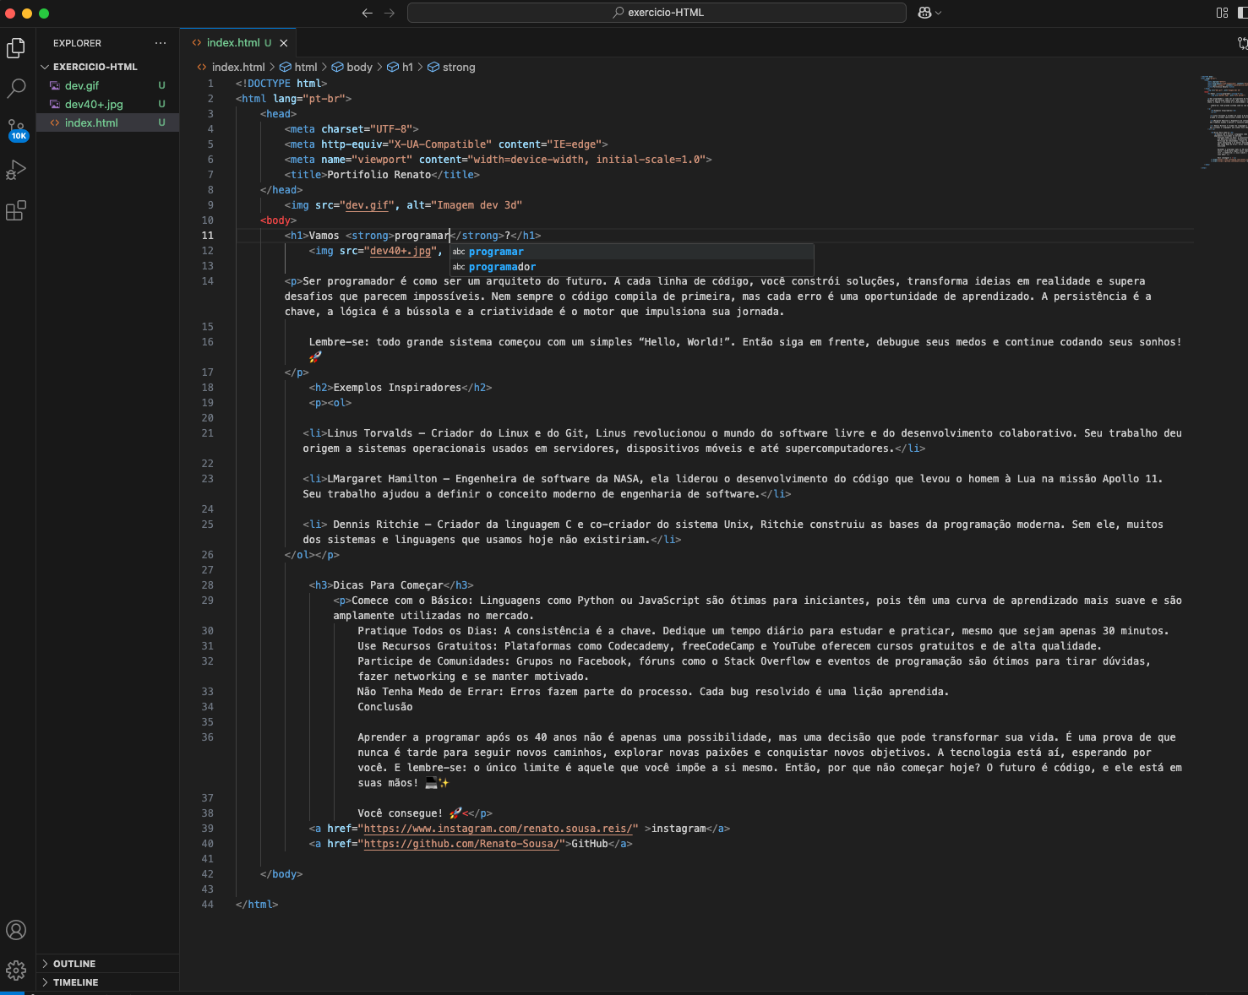Image resolution: width=1248 pixels, height=995 pixels.
Task: Click the GitHub URL link in code
Action: [461, 844]
